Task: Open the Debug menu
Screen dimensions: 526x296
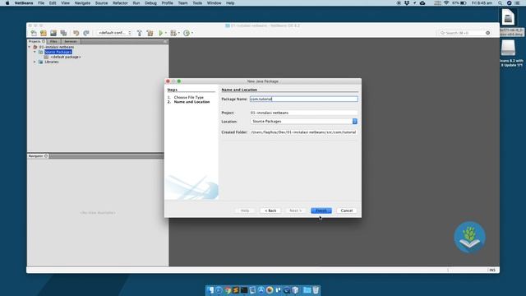Action: pyautogui.click(x=150, y=3)
